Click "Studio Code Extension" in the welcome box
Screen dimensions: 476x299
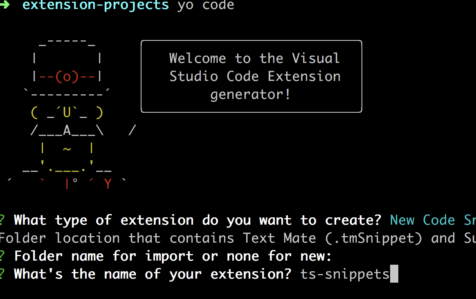tap(255, 76)
